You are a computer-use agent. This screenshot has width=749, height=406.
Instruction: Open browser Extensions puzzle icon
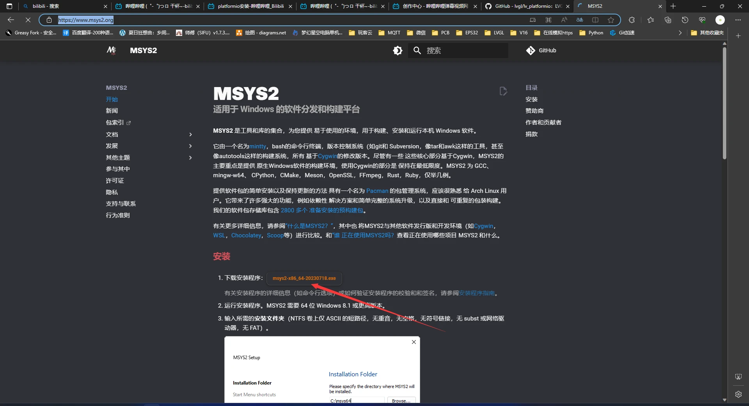click(632, 20)
